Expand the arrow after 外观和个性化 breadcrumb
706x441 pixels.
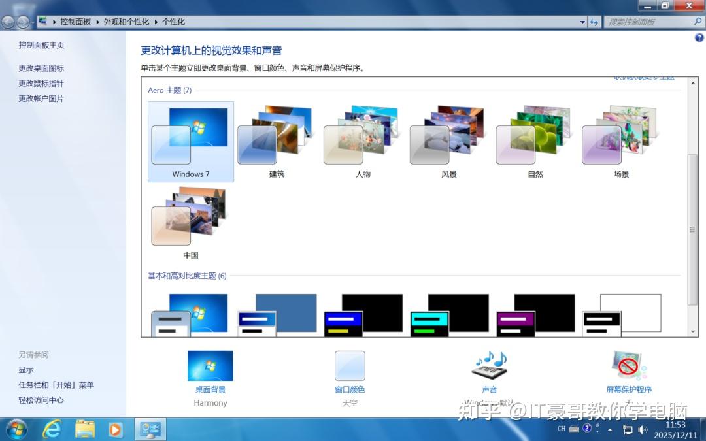[156, 22]
